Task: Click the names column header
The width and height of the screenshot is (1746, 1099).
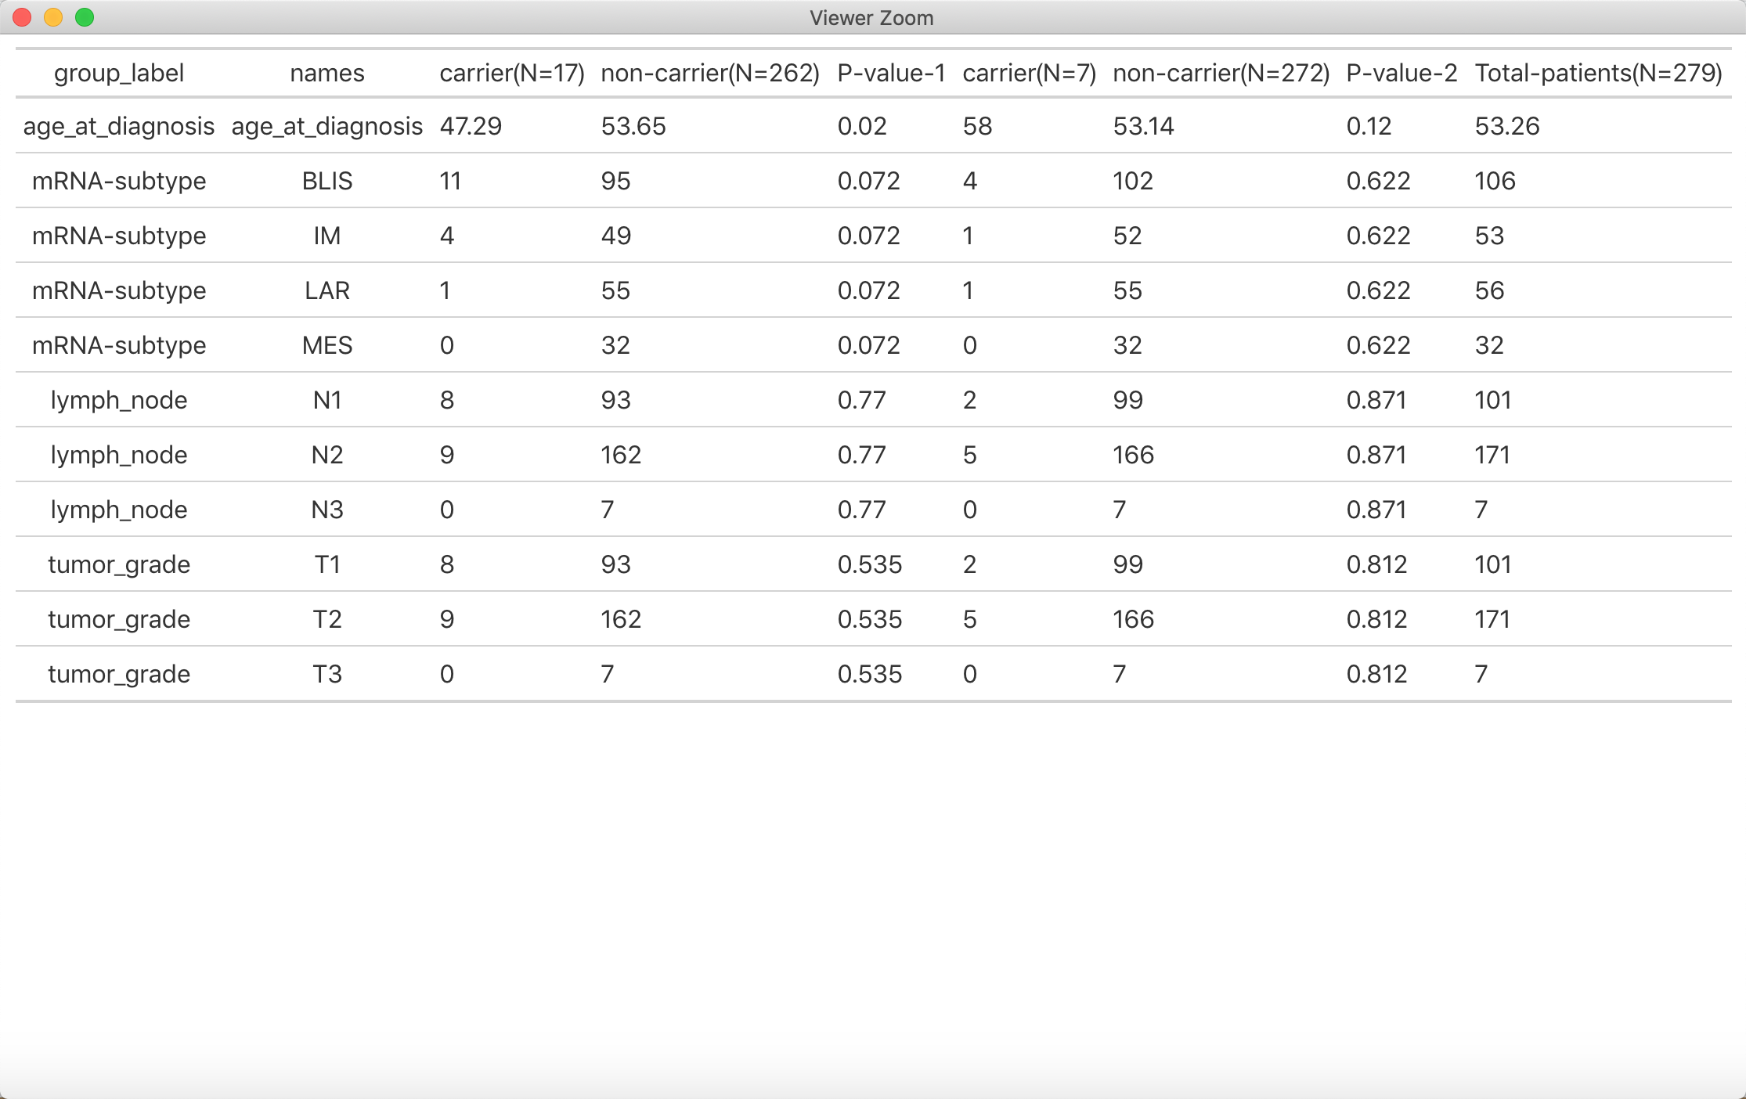Action: click(327, 73)
